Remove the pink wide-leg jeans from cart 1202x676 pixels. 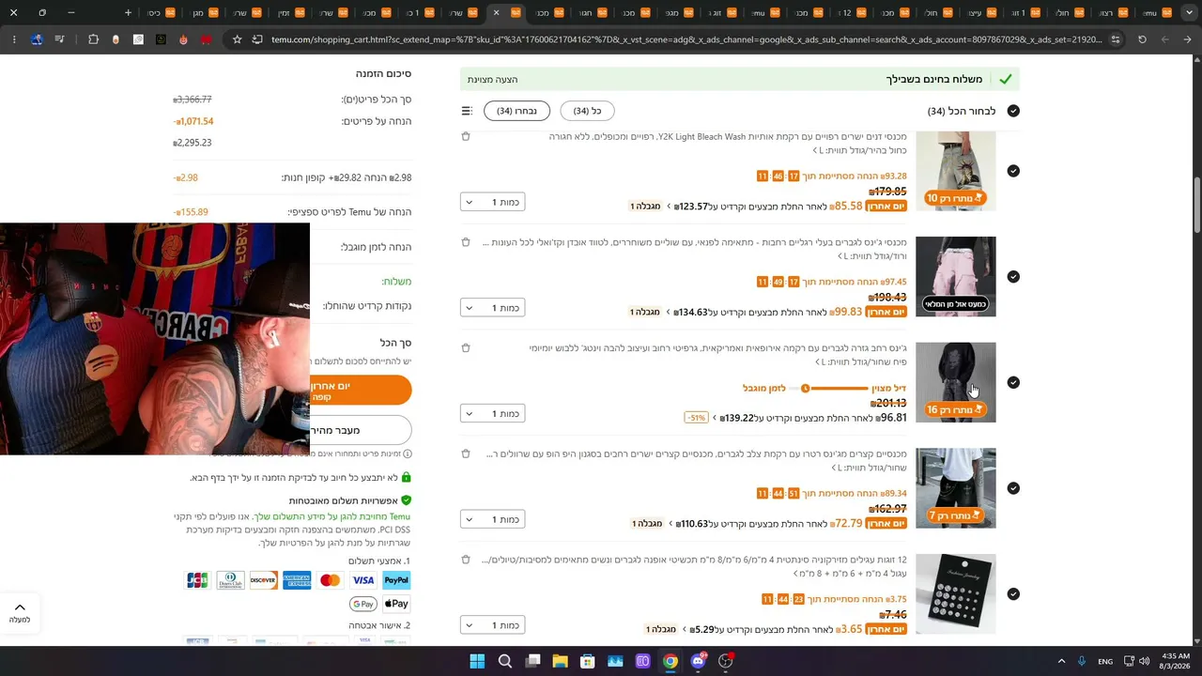pyautogui.click(x=466, y=242)
